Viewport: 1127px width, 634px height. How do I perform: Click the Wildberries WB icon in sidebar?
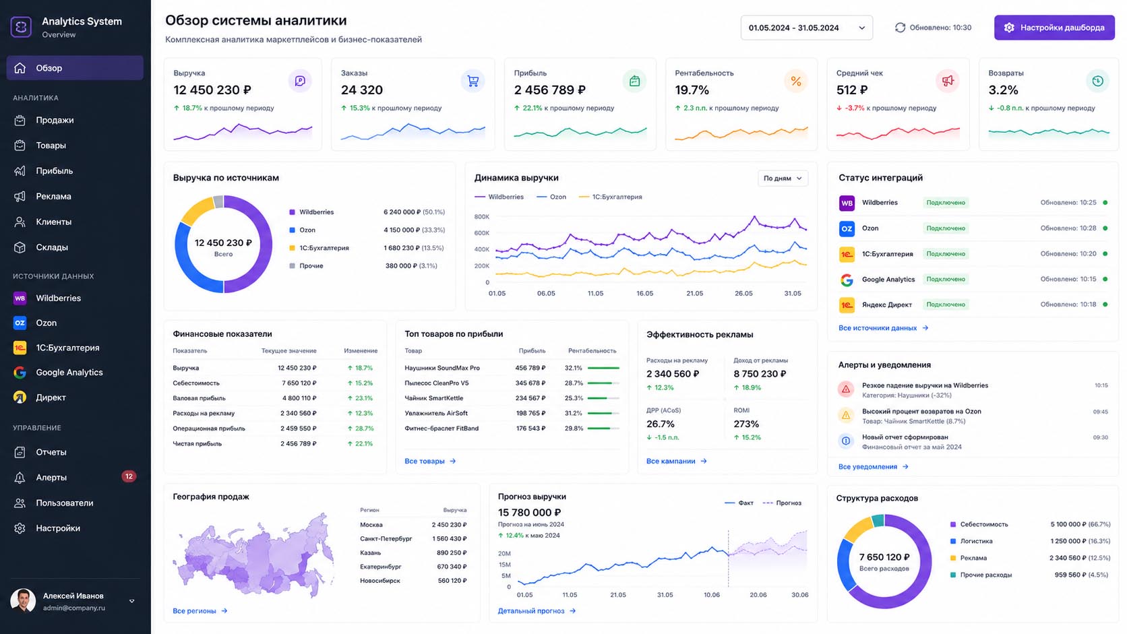point(20,298)
